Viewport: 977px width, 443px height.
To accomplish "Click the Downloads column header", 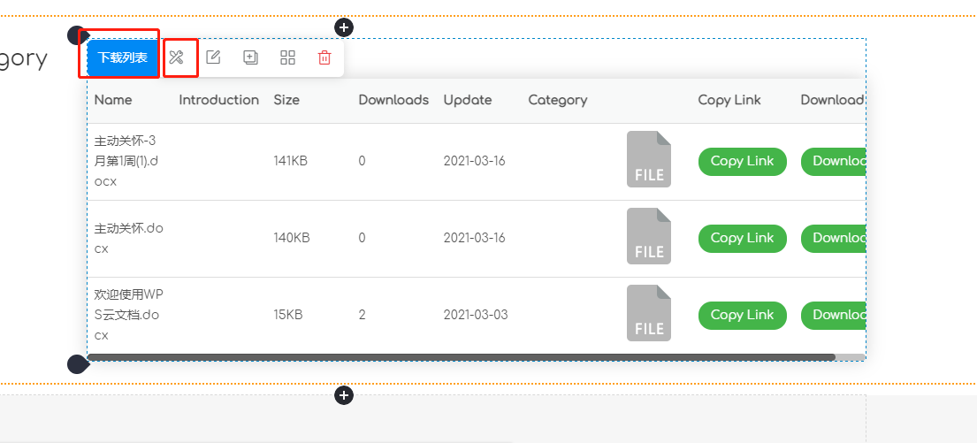I will pos(393,100).
